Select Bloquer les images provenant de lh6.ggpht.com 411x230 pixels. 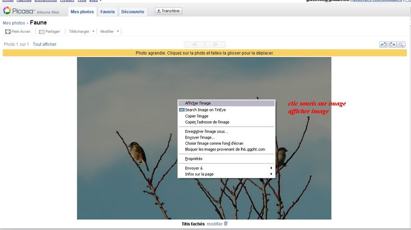click(227, 149)
